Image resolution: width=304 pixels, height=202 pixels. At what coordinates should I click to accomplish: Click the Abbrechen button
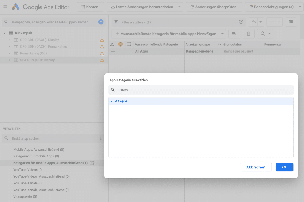pos(255,167)
